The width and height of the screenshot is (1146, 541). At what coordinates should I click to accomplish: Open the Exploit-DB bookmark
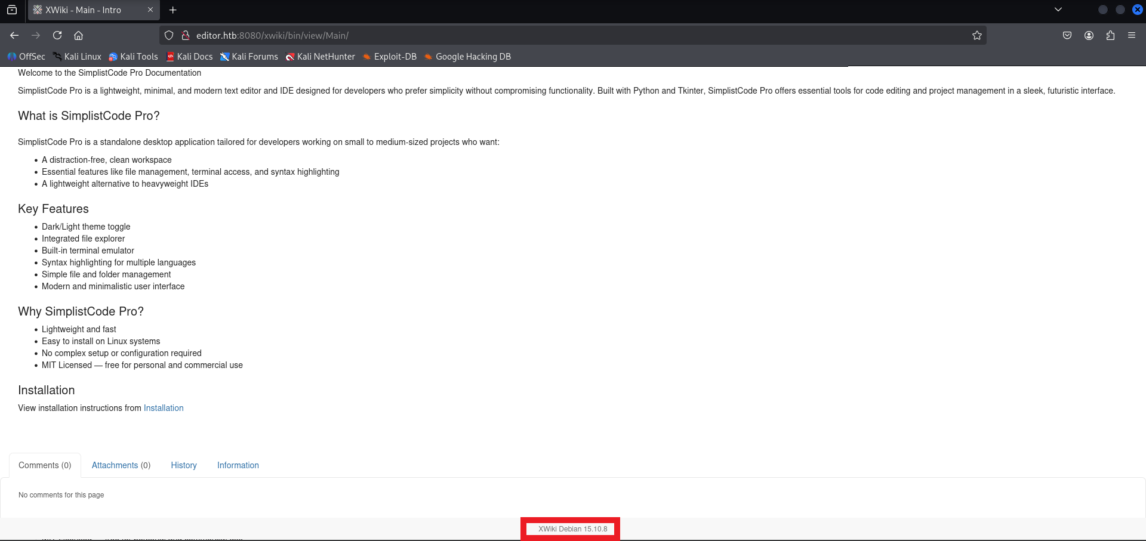390,57
